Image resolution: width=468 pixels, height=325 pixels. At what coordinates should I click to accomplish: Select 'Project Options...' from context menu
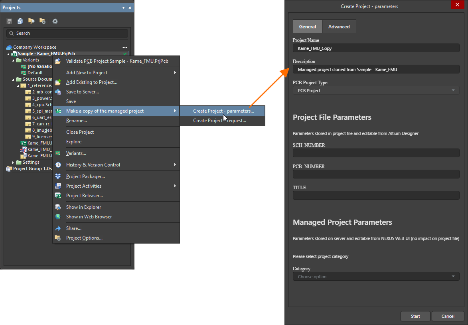pyautogui.click(x=84, y=238)
